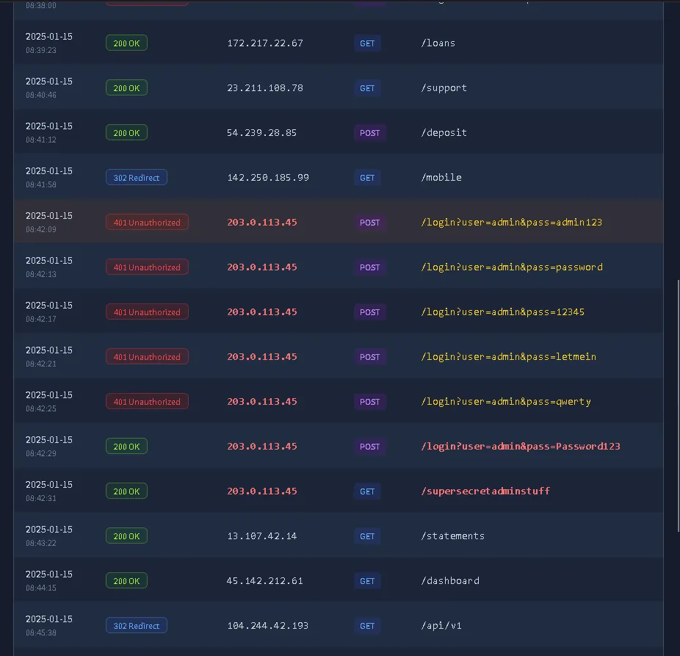
Task: Click the /loans request path
Action: click(438, 43)
